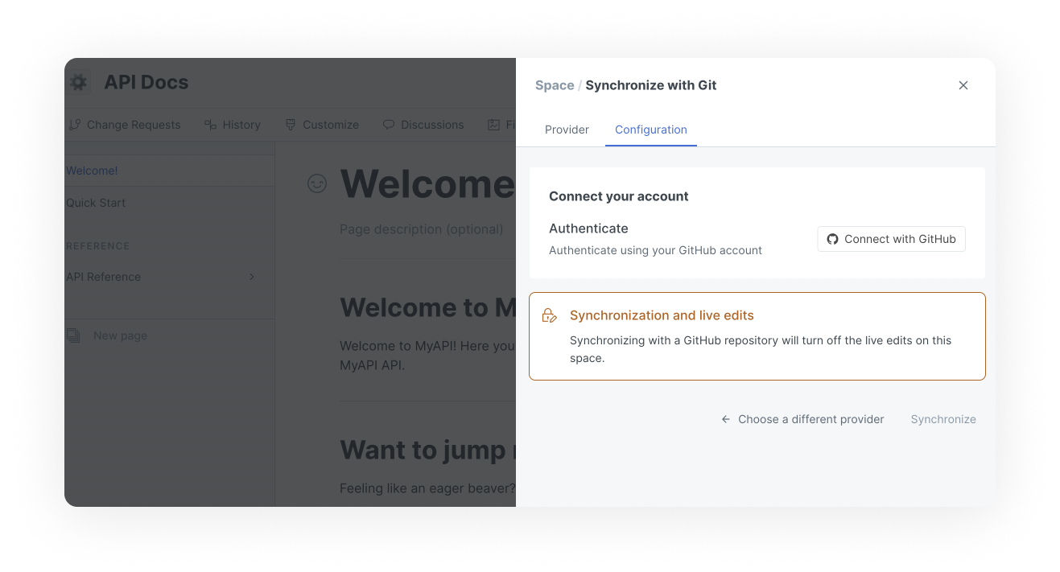
Task: Click the gear icon beside API Docs
Action: (78, 82)
